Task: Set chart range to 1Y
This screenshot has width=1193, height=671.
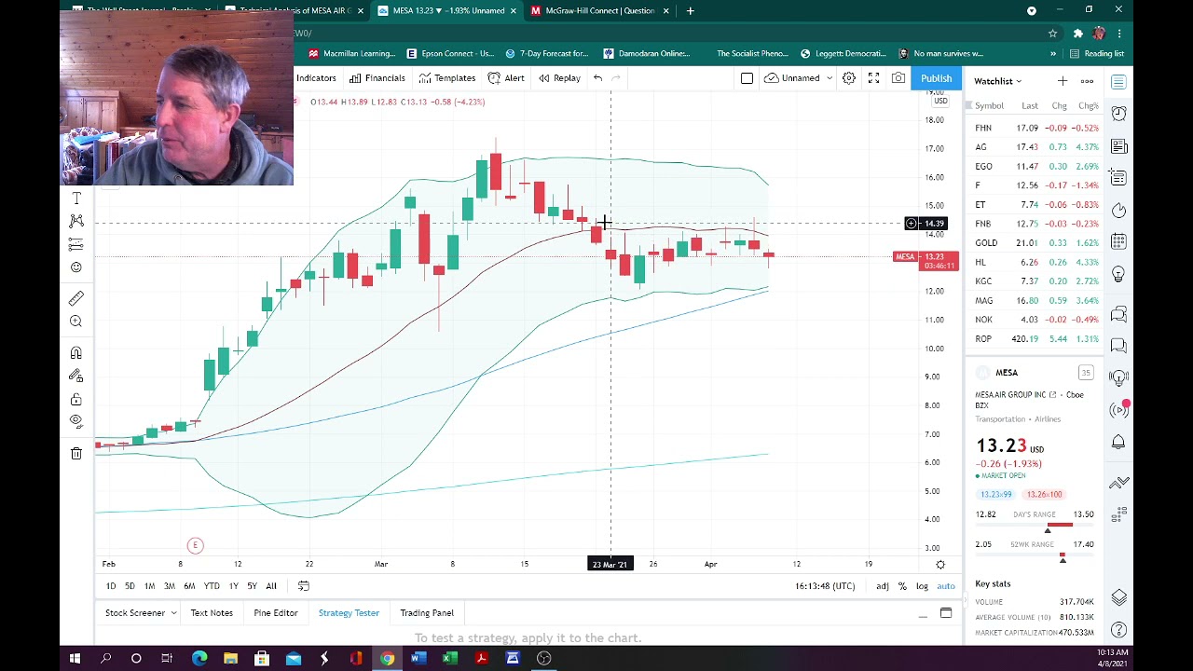Action: [233, 586]
